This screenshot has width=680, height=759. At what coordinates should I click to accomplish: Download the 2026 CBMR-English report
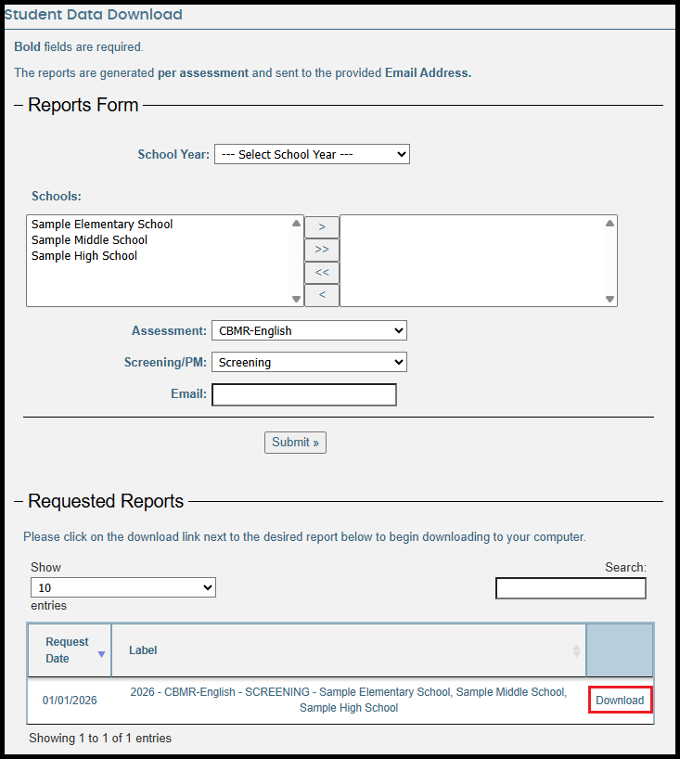tap(620, 701)
